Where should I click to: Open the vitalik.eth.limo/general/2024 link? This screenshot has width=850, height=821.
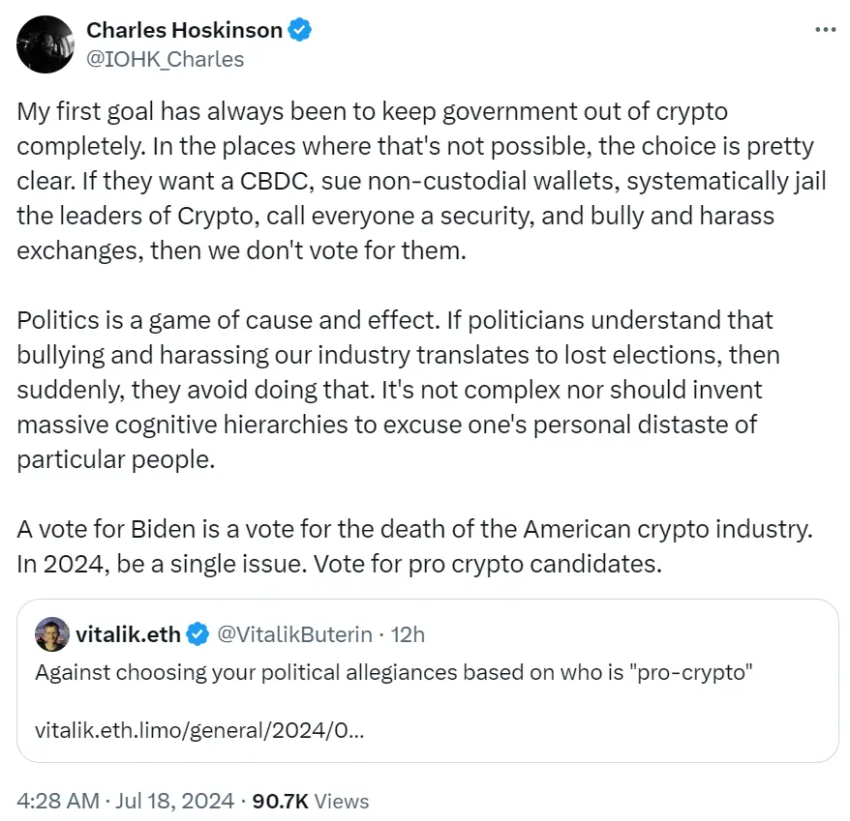(199, 732)
